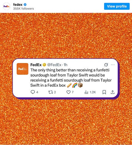Viewport: 132px width, 145px height.
Task: Click the view analytics bar chart icon
Action: pos(86,92)
